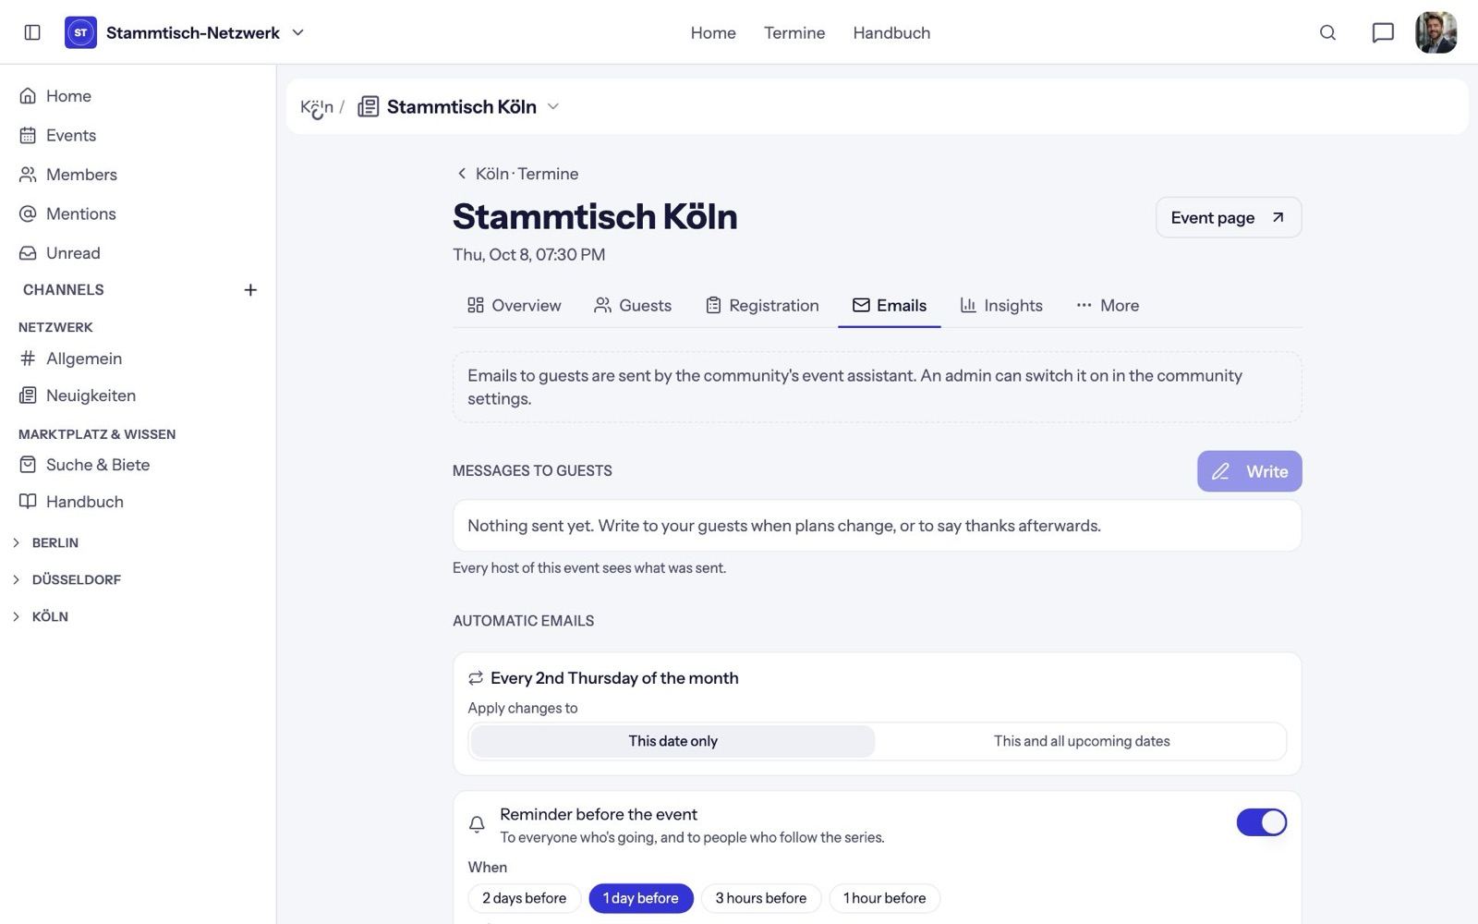Open Handbuch in the sidebar

138,502
